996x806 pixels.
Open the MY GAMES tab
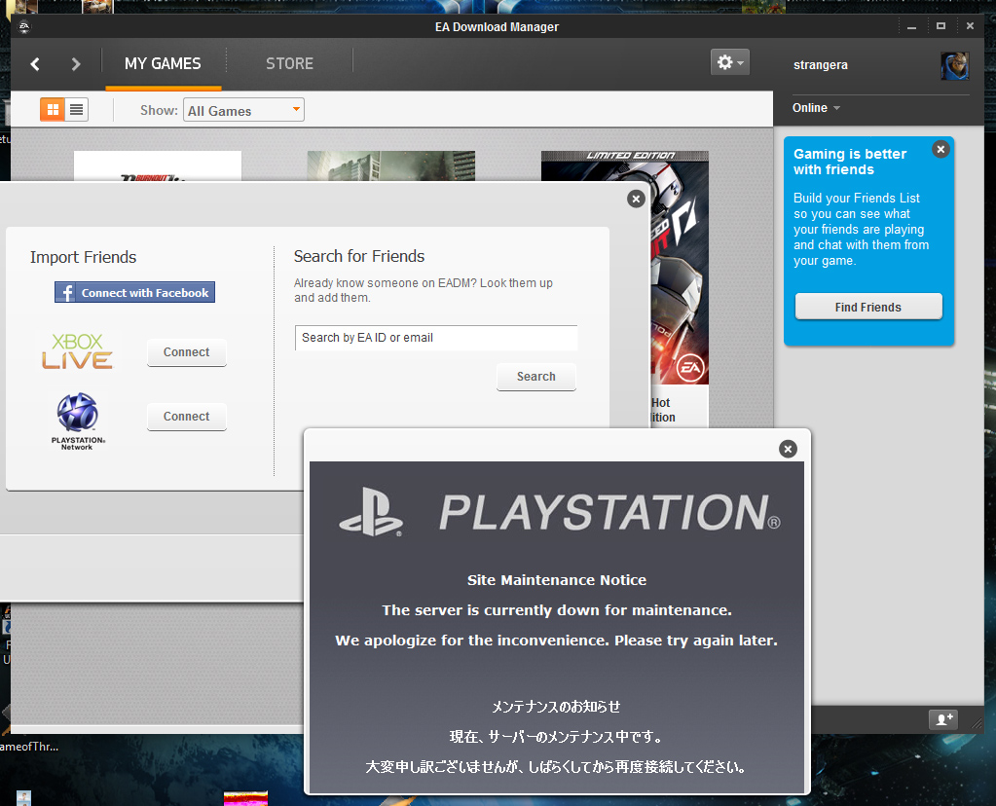coord(163,64)
